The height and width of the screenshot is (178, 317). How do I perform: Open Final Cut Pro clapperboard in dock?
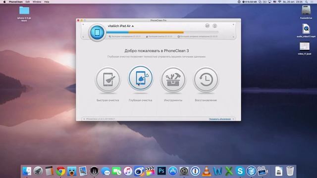pyautogui.click(x=150, y=171)
